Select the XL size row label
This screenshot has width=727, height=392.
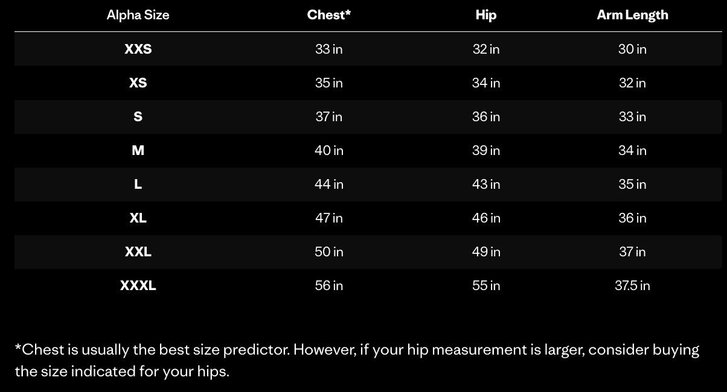coord(138,218)
